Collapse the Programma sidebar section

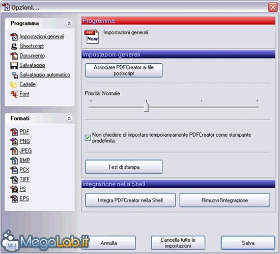coord(69,23)
